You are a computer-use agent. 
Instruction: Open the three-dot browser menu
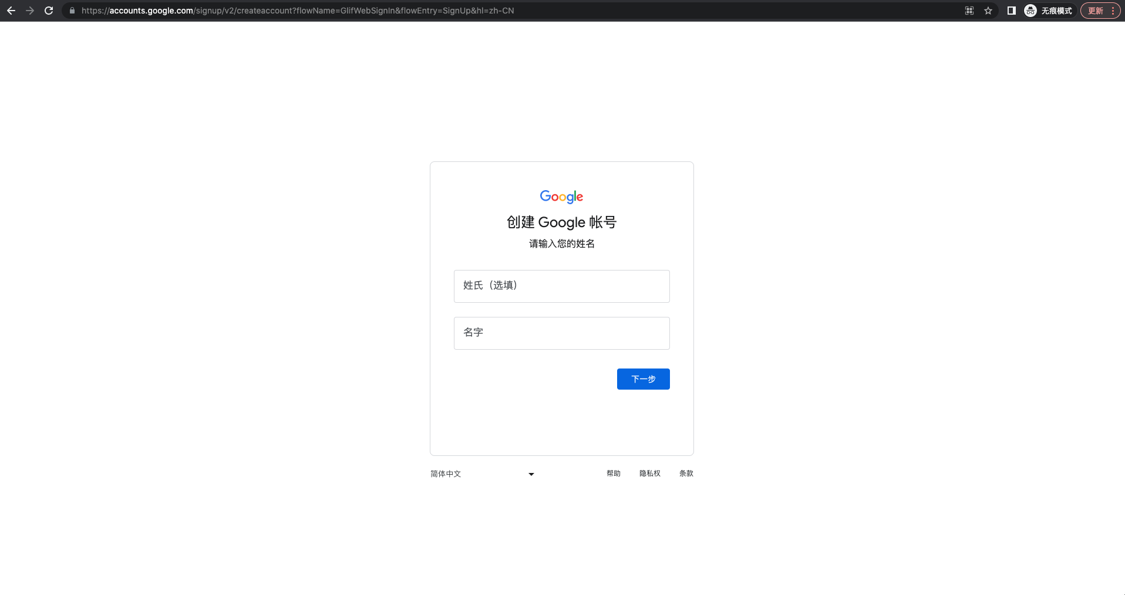point(1113,11)
